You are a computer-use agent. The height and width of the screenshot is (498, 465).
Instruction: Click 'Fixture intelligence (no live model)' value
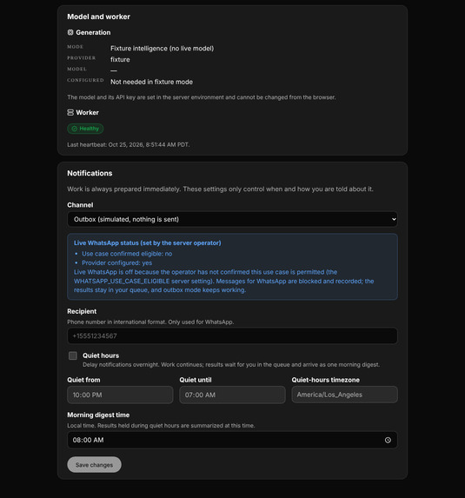(162, 49)
